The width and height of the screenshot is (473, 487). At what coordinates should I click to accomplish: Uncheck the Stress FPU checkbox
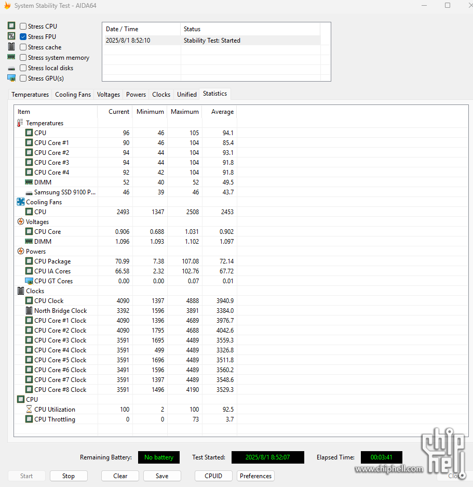23,37
